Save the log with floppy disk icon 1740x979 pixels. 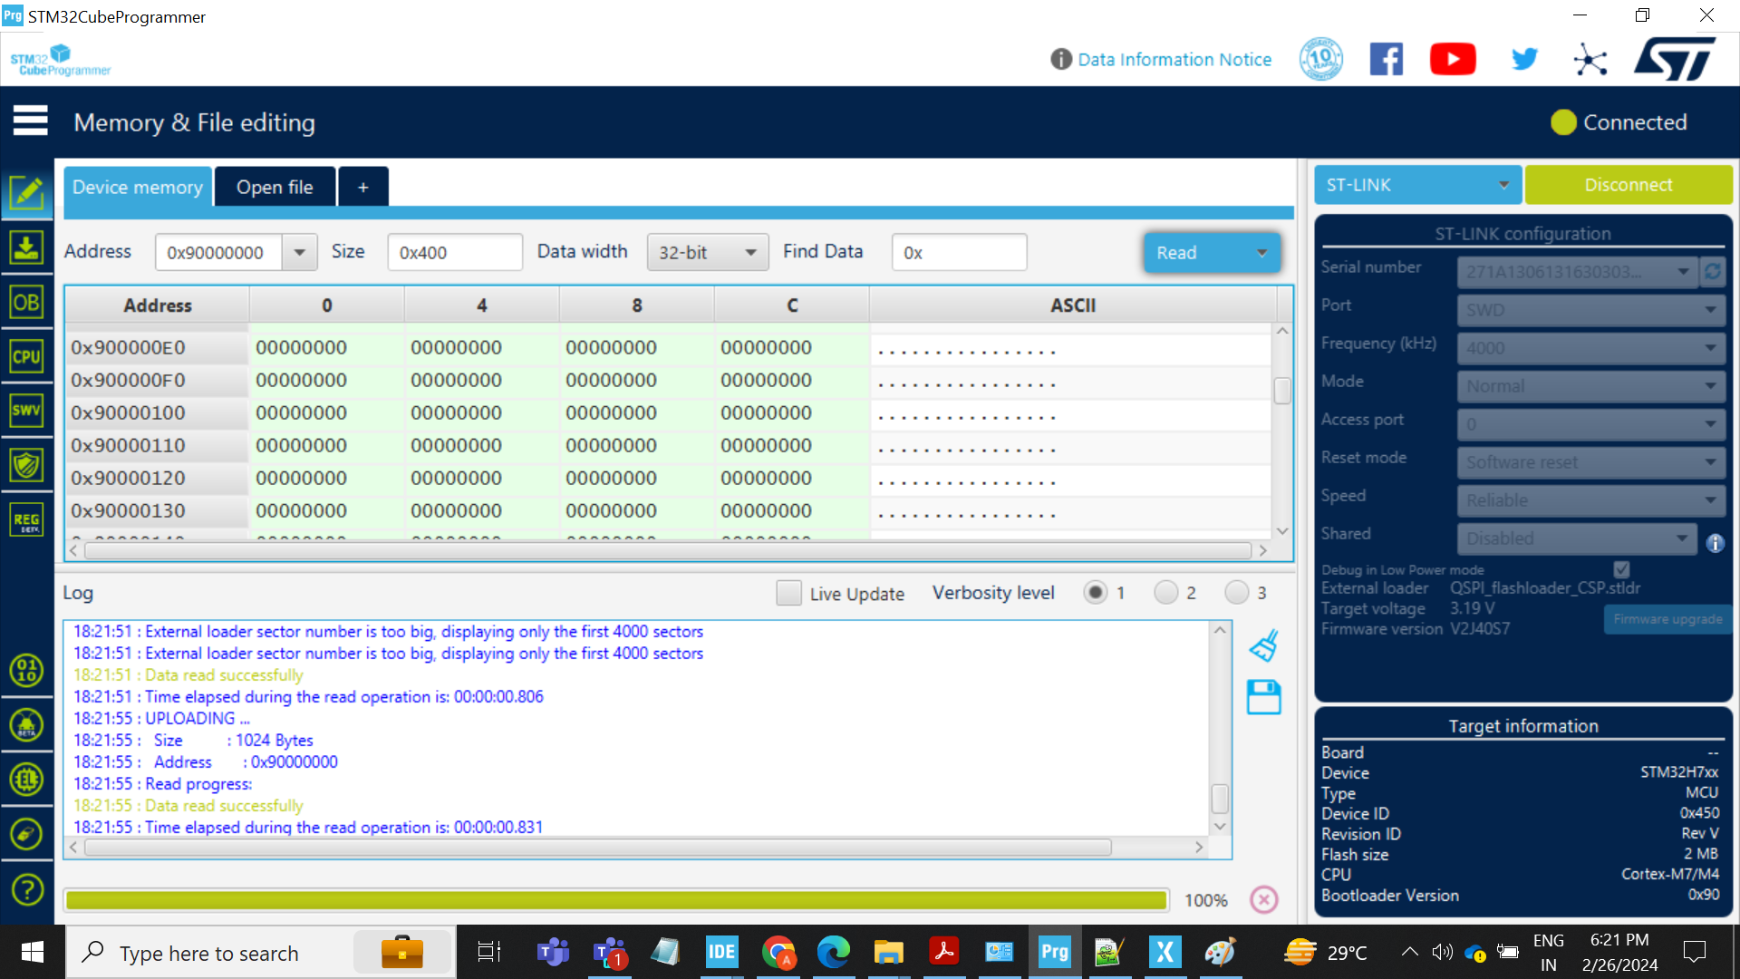(x=1264, y=697)
